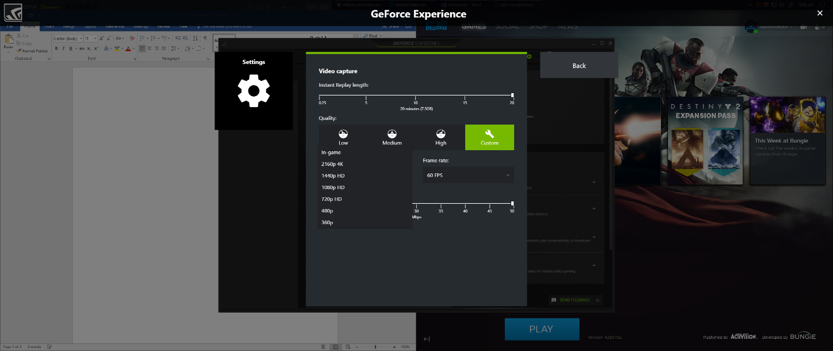Screen dimensions: 833x351
Task: Select Custom quality preset
Action: point(490,137)
